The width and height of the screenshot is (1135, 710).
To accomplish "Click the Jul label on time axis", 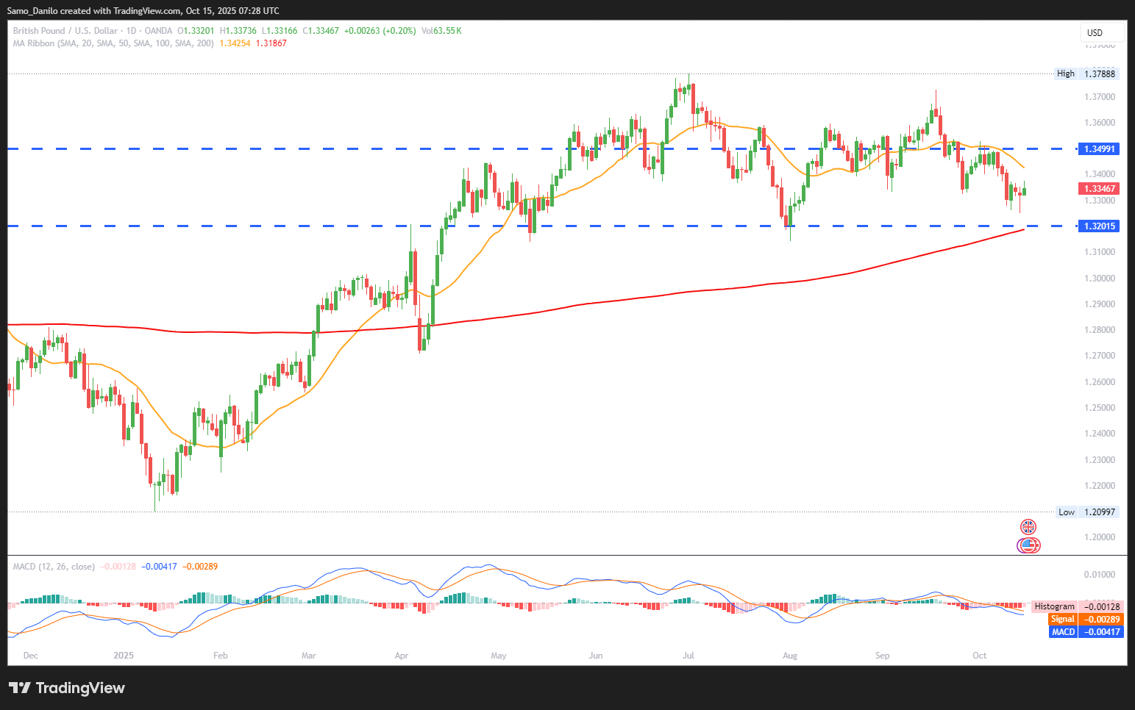I will pos(689,656).
